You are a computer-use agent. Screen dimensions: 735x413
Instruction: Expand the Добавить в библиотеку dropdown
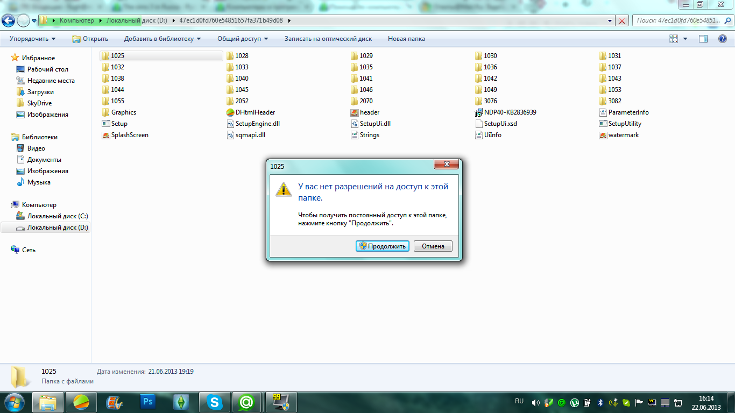pos(162,39)
